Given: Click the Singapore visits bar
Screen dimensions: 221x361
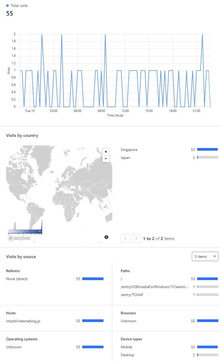Looking at the screenshot, I should click(208, 150).
